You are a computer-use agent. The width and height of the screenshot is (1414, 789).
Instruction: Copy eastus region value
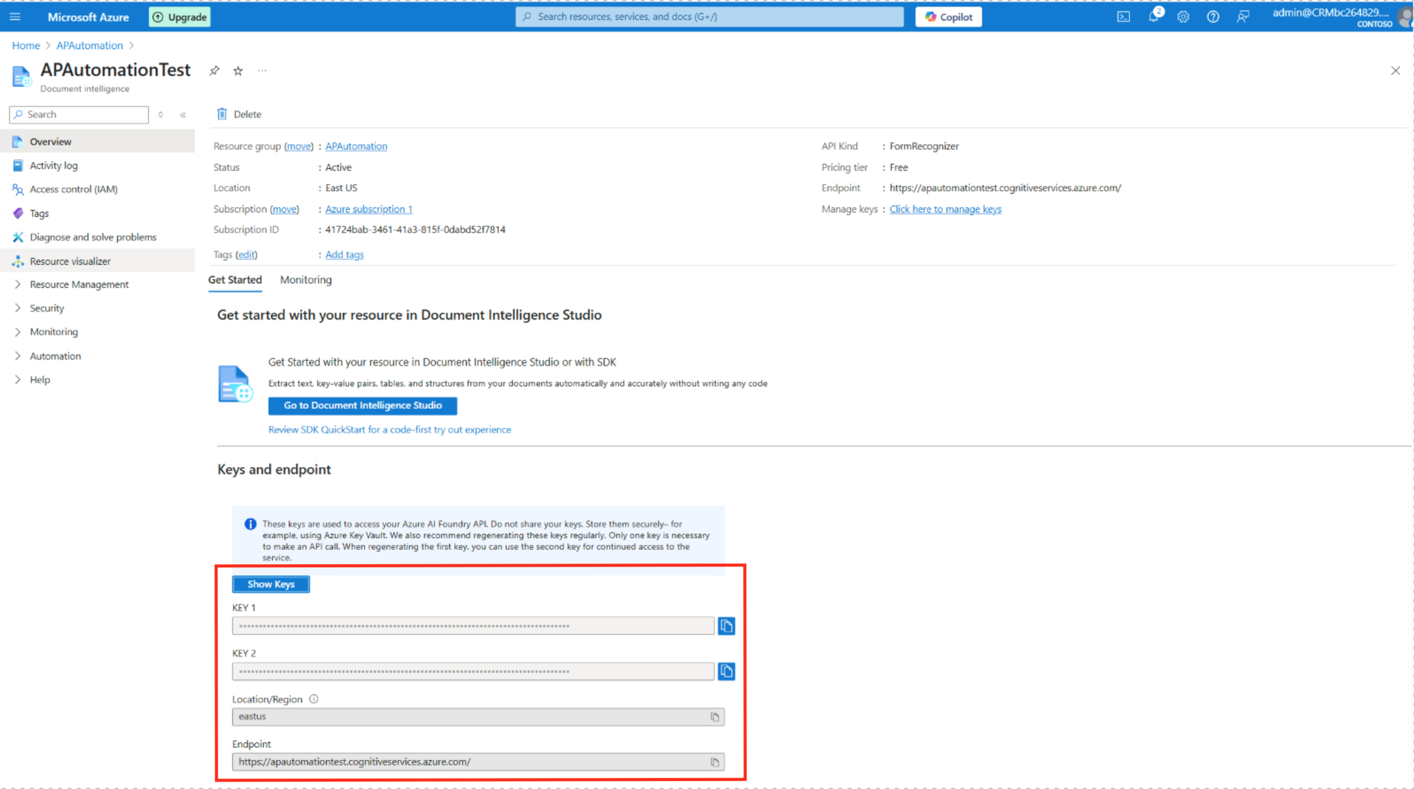coord(714,717)
